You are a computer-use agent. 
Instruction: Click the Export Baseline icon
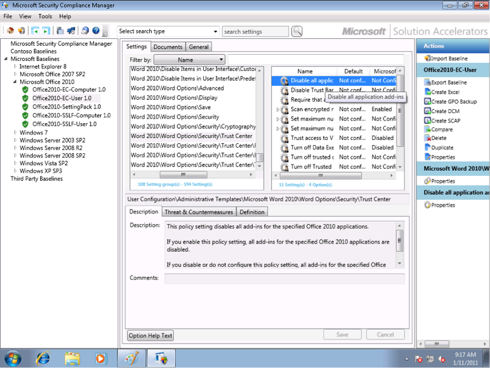click(x=427, y=82)
